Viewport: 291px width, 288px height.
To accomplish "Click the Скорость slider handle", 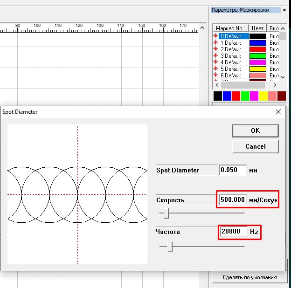I will tap(166, 213).
